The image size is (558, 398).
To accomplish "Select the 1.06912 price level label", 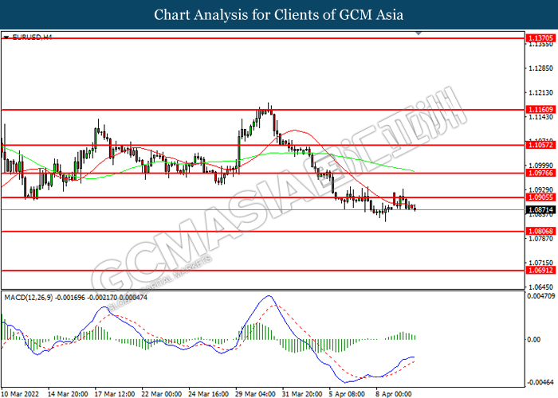I will tap(540, 270).
